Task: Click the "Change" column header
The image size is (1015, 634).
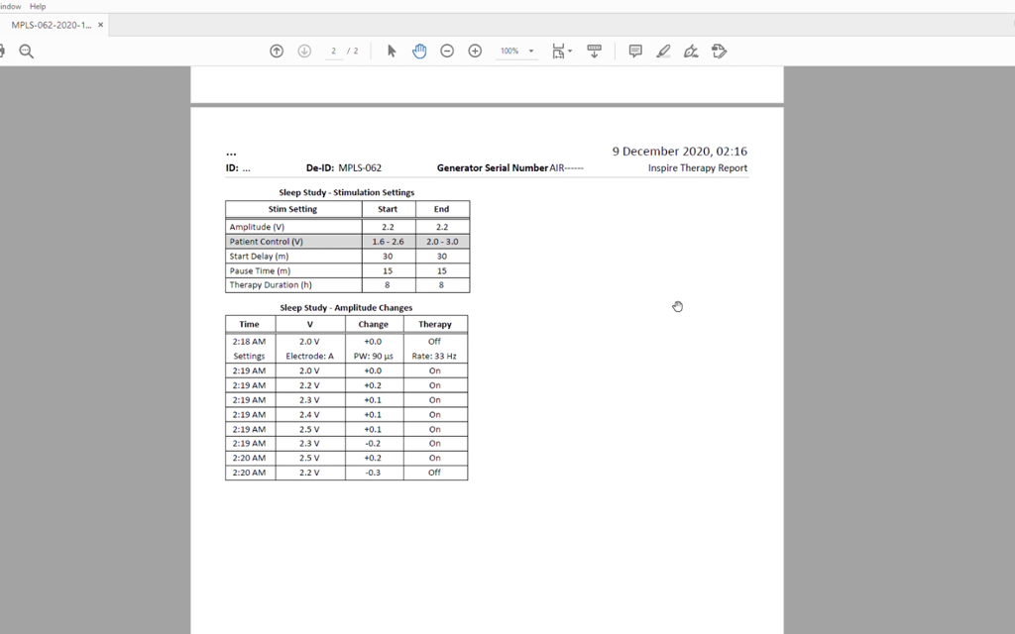Action: [374, 324]
